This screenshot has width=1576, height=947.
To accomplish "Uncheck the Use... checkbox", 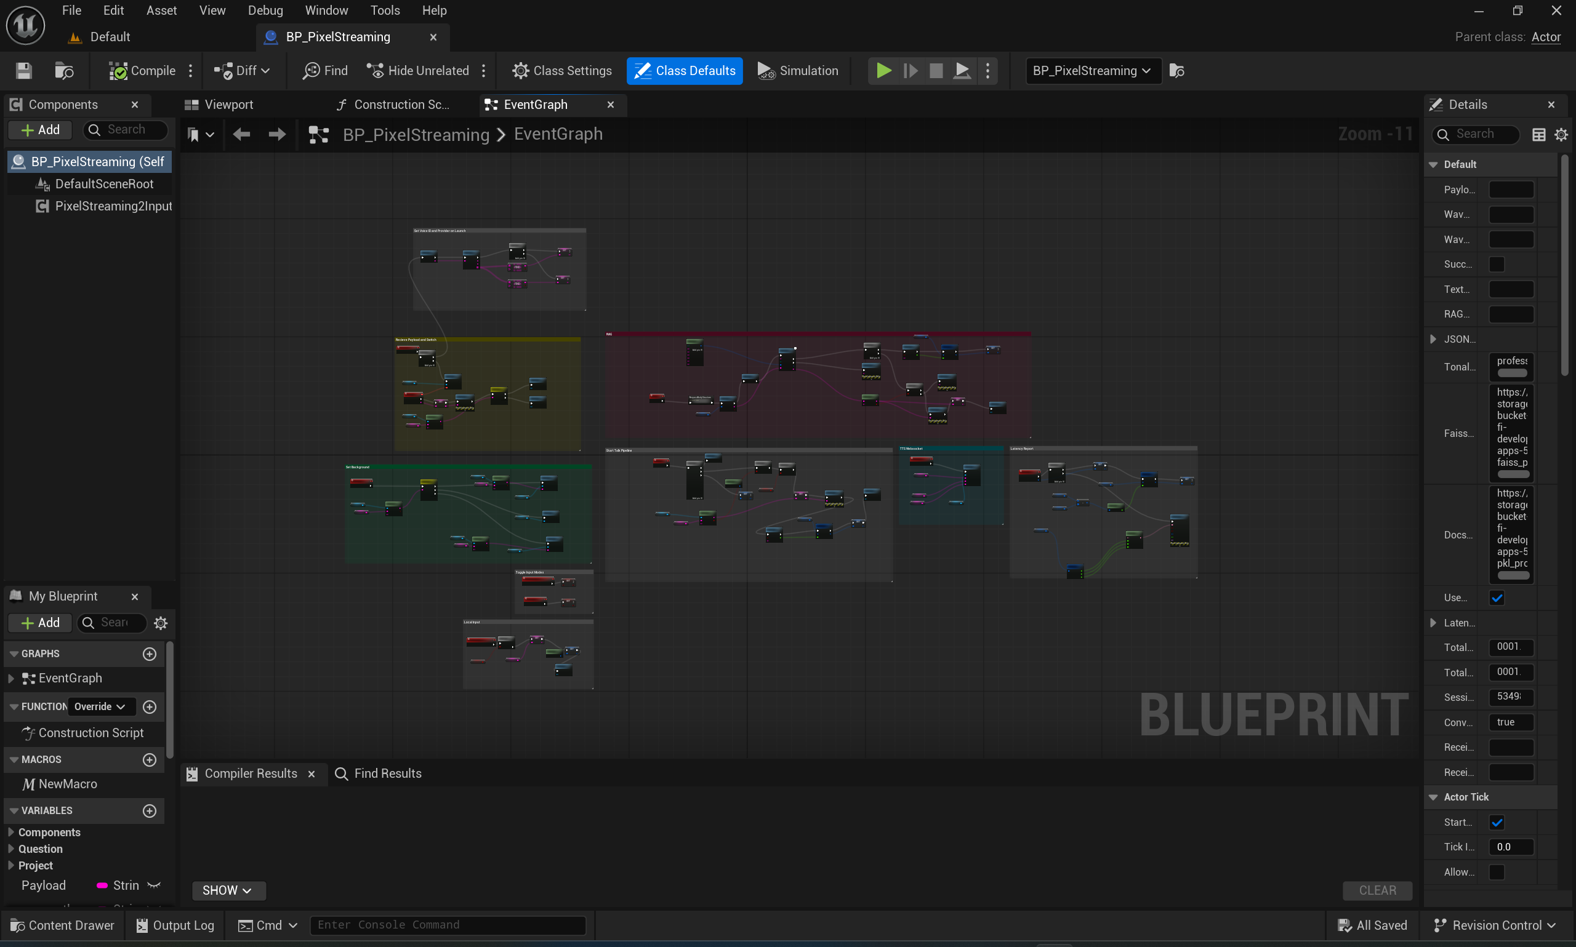I will tap(1496, 598).
